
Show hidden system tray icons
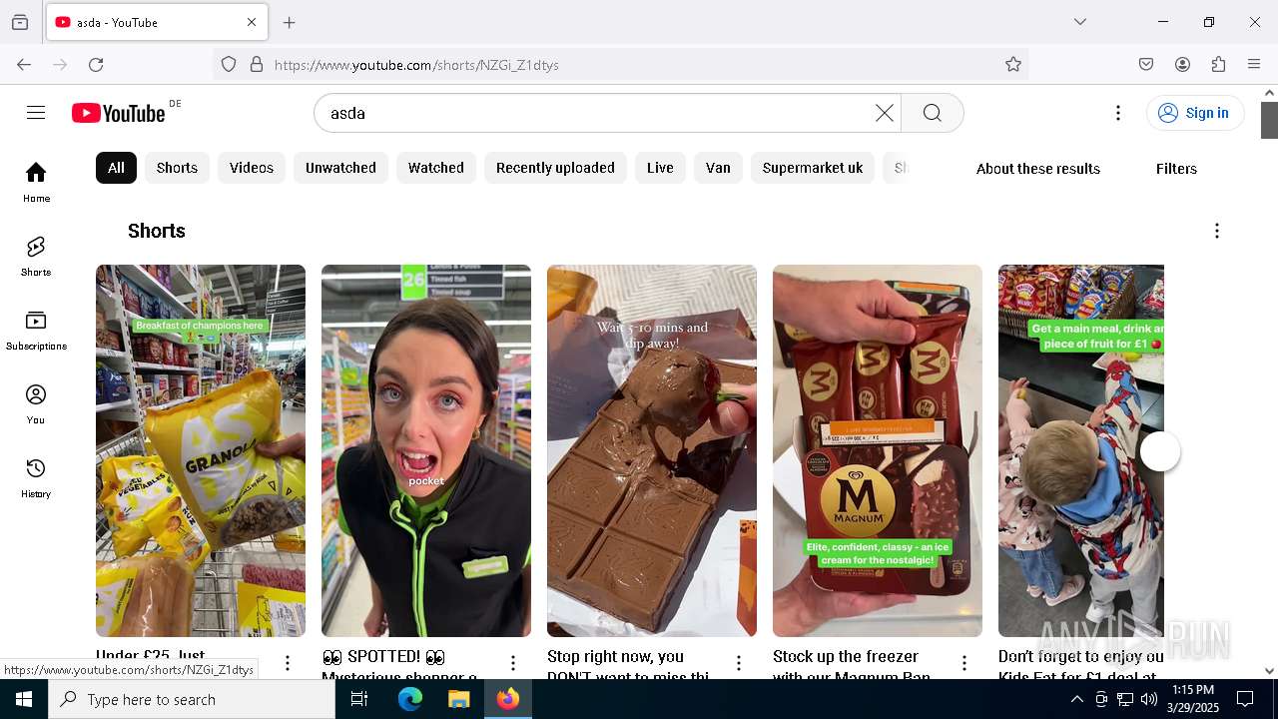point(1076,699)
